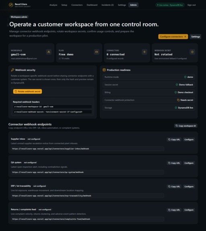Click the RecallZero logo icon
This screenshot has height=231, width=206.
pos(11,5)
